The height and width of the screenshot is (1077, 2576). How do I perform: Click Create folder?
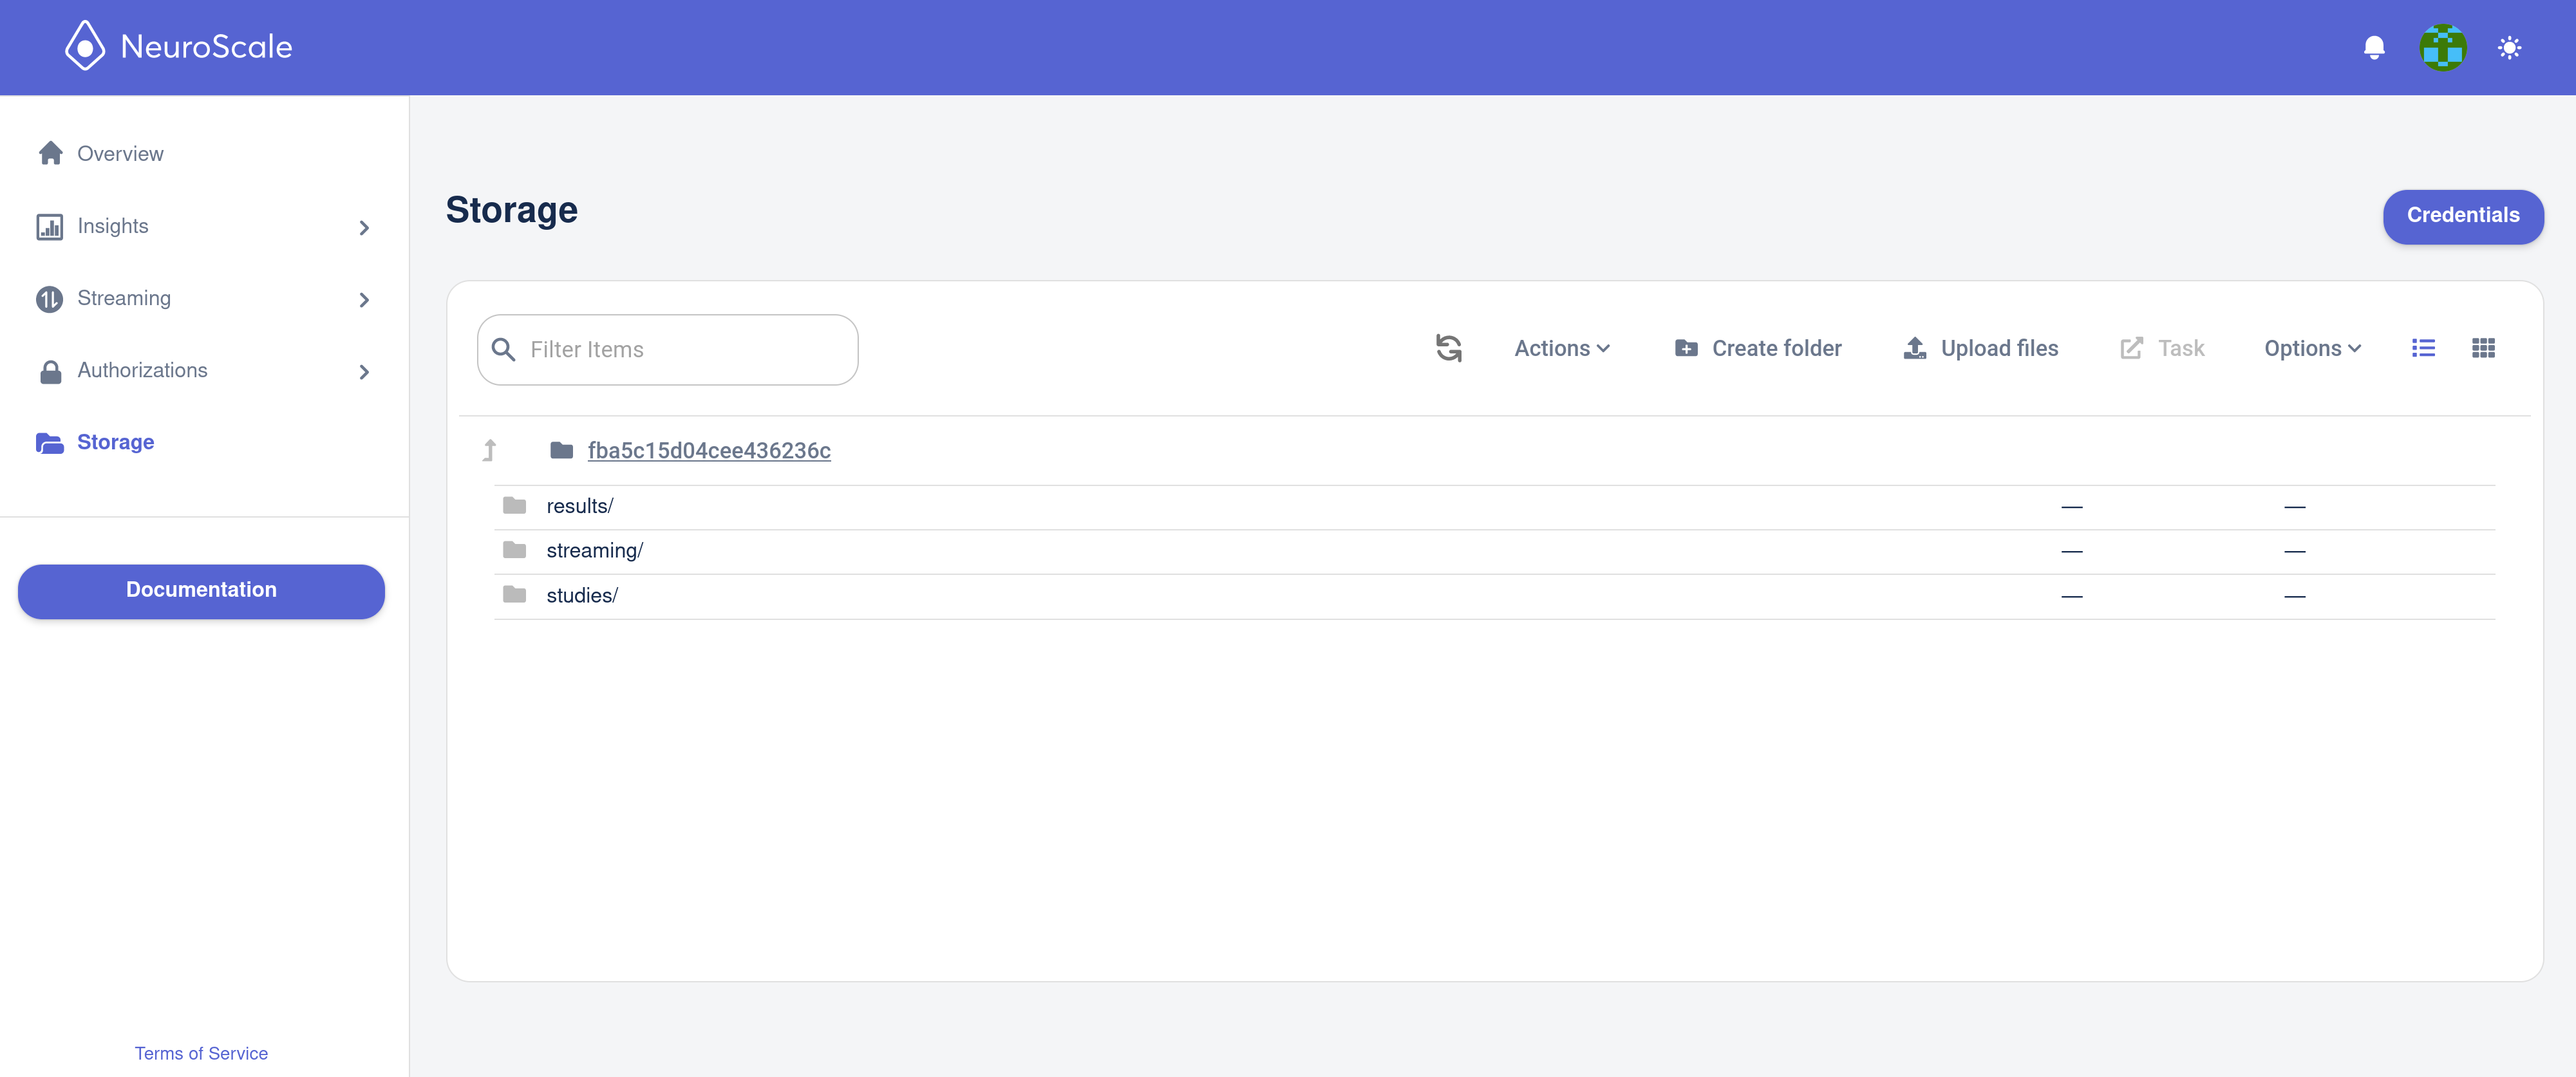pos(1758,348)
